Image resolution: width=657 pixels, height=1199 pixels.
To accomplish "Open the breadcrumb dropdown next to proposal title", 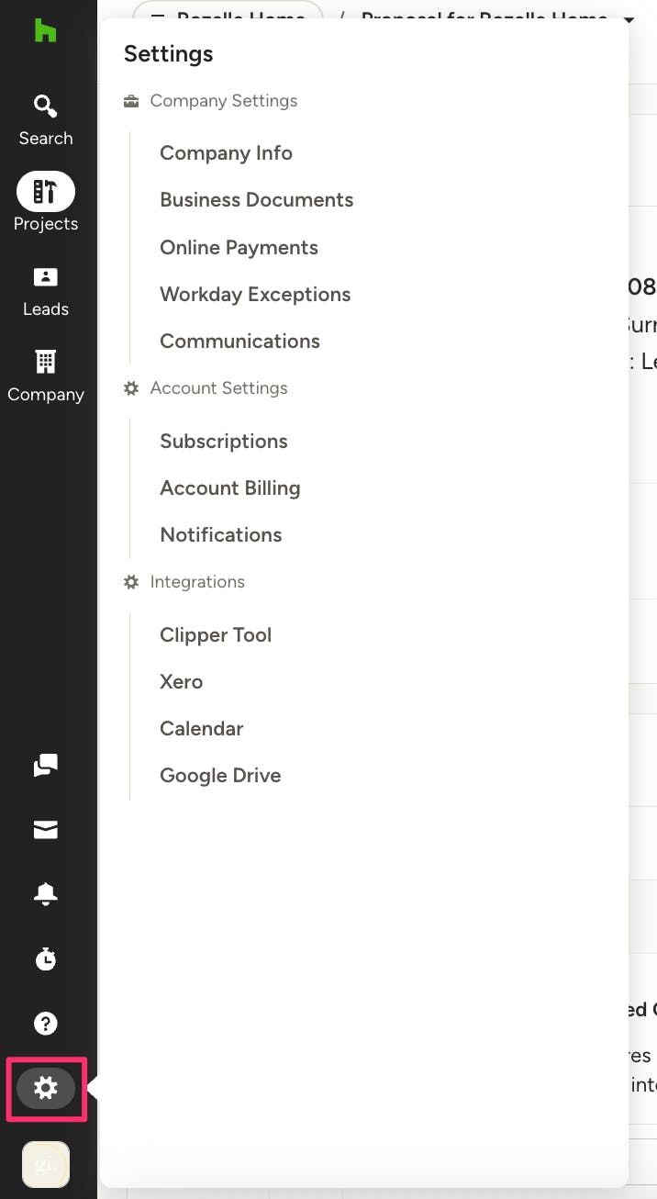I will coord(630,18).
